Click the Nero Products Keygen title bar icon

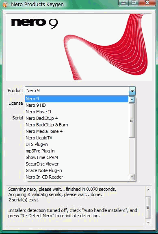point(5,4)
